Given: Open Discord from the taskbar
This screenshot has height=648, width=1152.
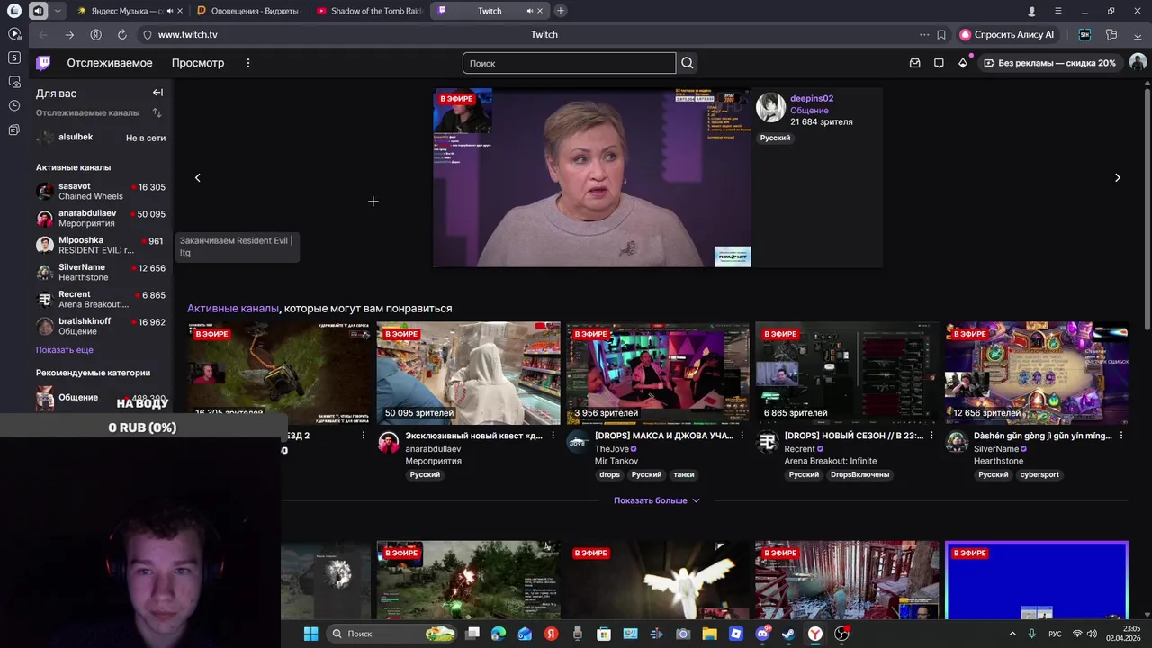Looking at the screenshot, I should click(762, 634).
